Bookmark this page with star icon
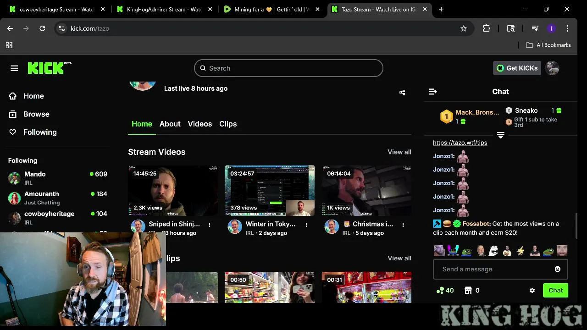 click(464, 28)
